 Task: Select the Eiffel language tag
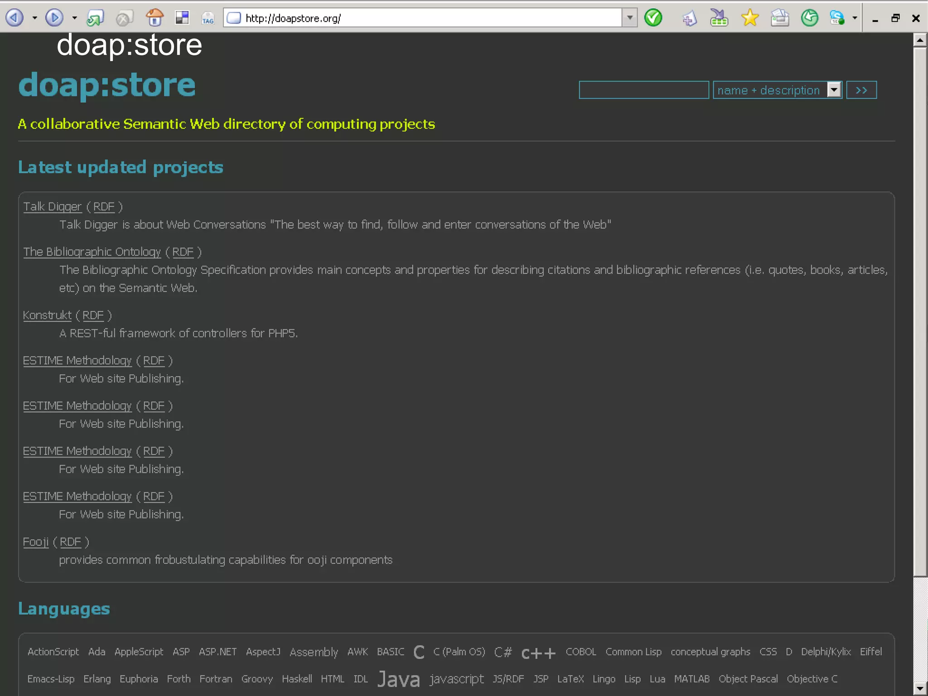click(x=871, y=652)
